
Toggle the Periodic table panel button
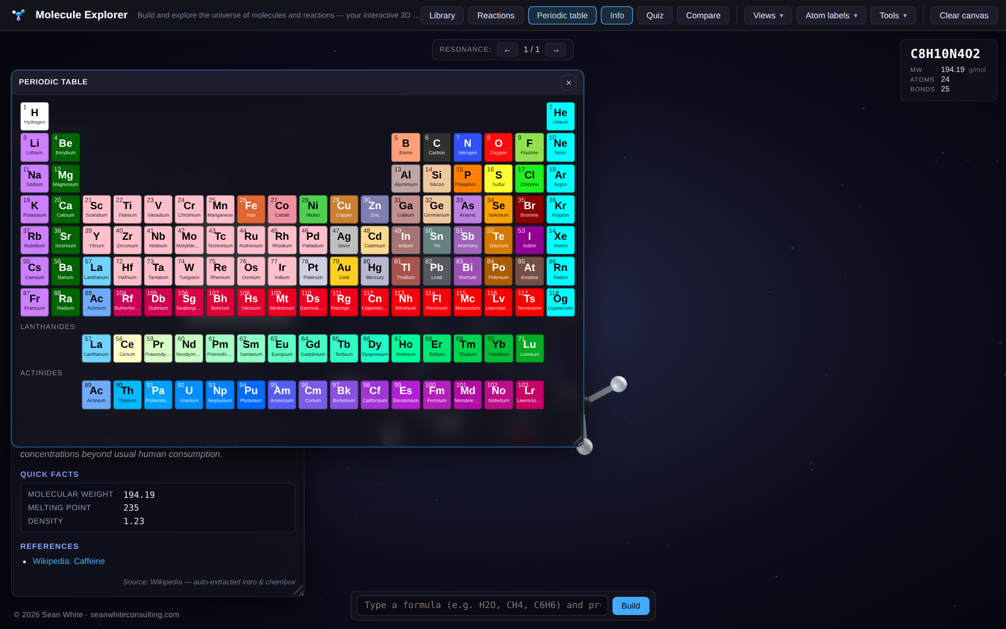(x=562, y=16)
